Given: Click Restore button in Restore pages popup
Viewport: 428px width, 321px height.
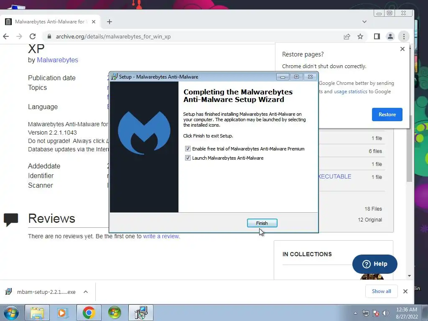Looking at the screenshot, I should (x=387, y=115).
